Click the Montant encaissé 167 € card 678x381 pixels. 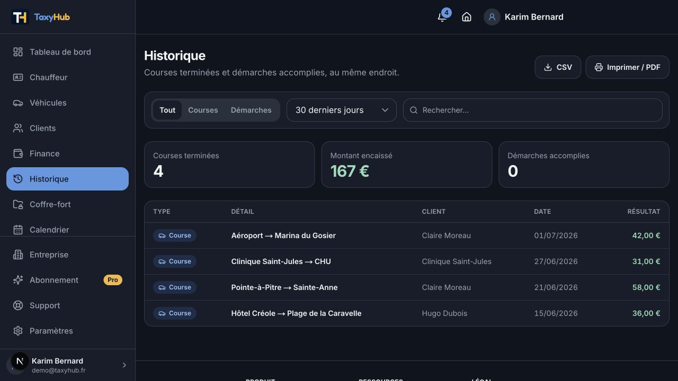pos(407,165)
